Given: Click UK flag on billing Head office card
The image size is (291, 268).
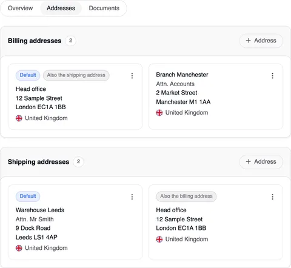Looking at the screenshot, I should [x=19, y=118].
